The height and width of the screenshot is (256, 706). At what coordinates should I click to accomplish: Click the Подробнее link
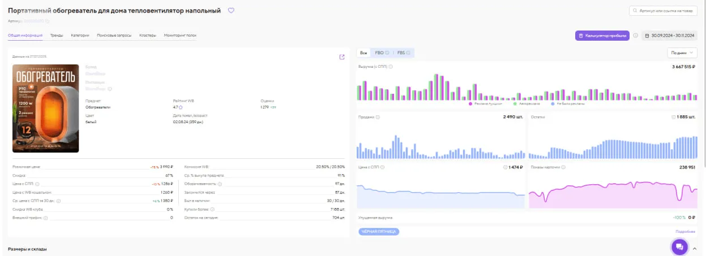click(685, 232)
